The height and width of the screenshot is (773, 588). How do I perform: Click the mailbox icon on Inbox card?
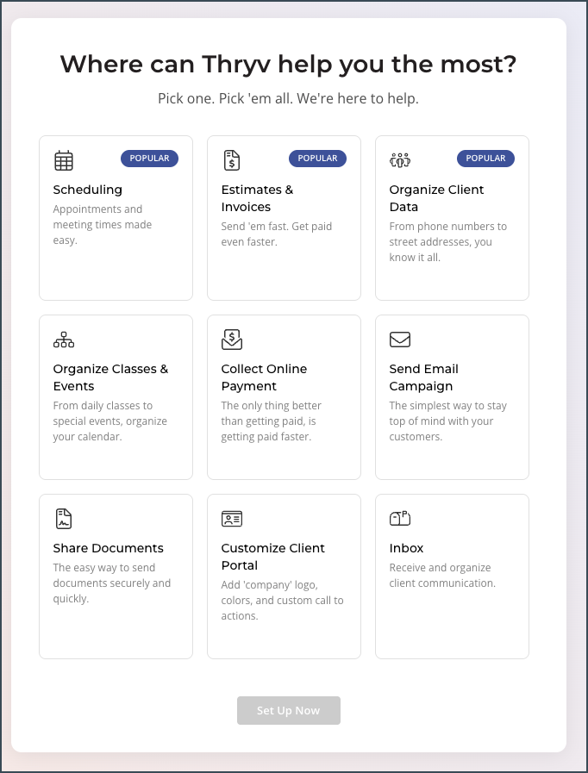(400, 518)
